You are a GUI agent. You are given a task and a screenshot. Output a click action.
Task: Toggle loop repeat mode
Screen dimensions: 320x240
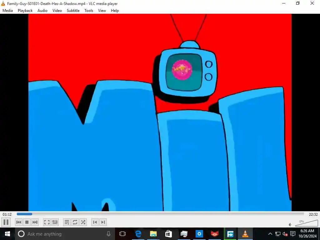pos(75,222)
